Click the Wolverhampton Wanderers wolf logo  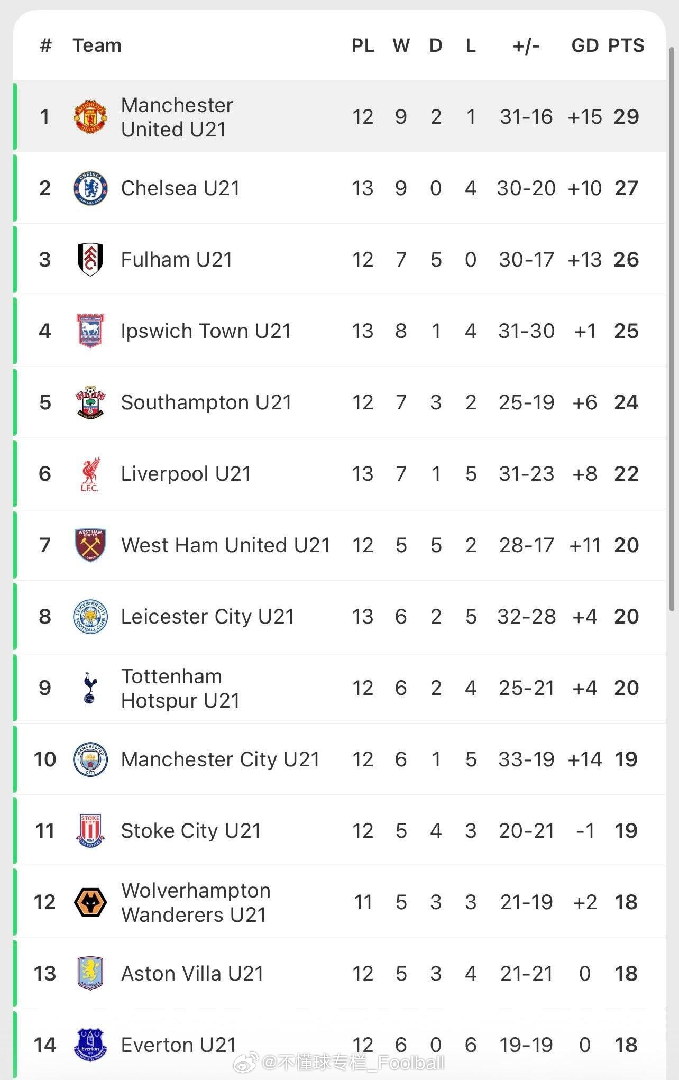[x=90, y=902]
